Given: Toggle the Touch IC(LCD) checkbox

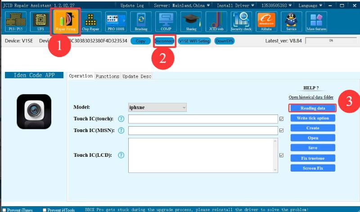Looking at the screenshot, I should (282, 155).
